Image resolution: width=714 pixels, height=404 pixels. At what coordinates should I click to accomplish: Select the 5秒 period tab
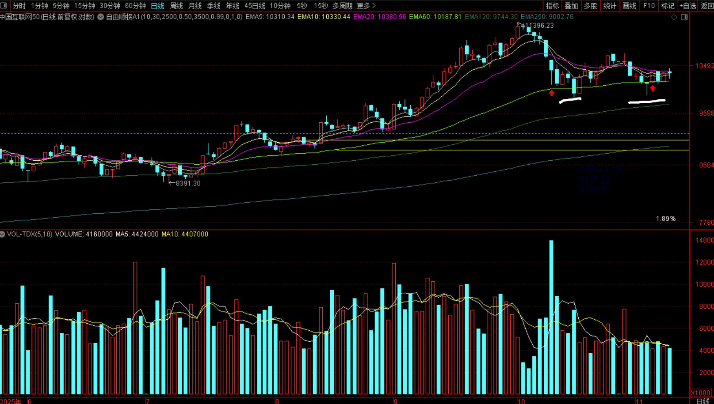tap(302, 6)
